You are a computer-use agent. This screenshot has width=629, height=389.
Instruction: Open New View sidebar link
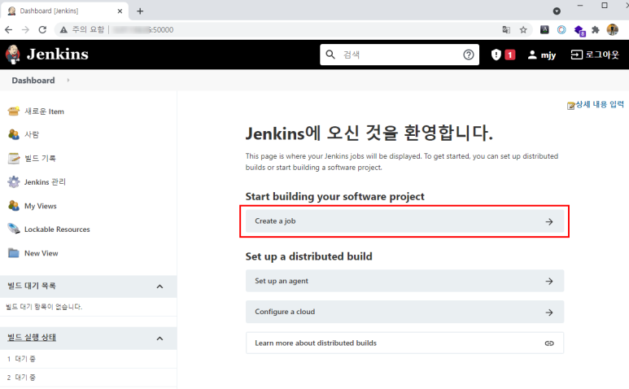[41, 253]
